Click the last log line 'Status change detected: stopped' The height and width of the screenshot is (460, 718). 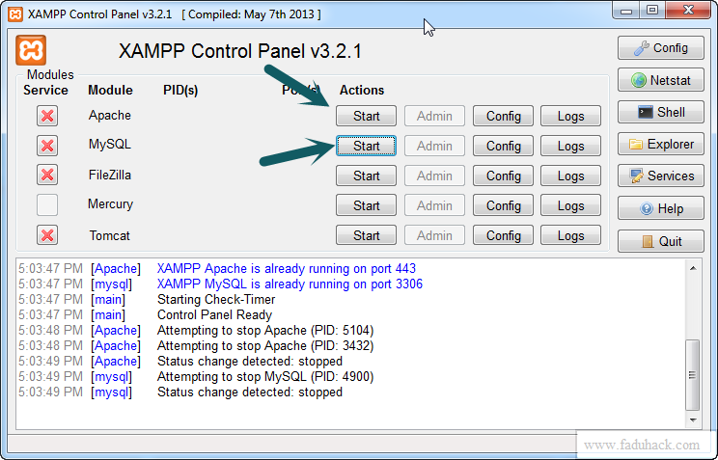tap(250, 392)
